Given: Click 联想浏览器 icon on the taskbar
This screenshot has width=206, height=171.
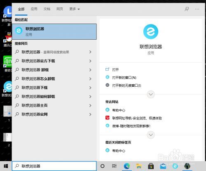Looking at the screenshot, I should click(x=175, y=166).
